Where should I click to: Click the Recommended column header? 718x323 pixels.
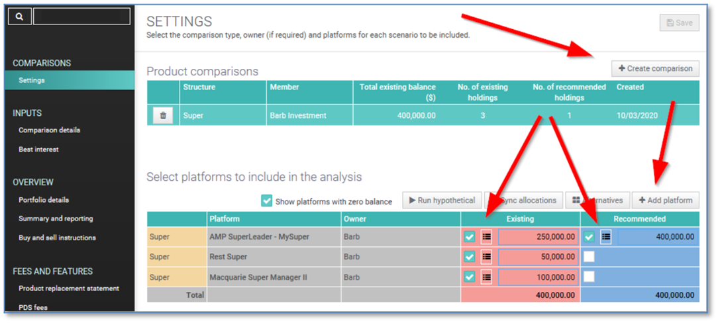click(640, 219)
